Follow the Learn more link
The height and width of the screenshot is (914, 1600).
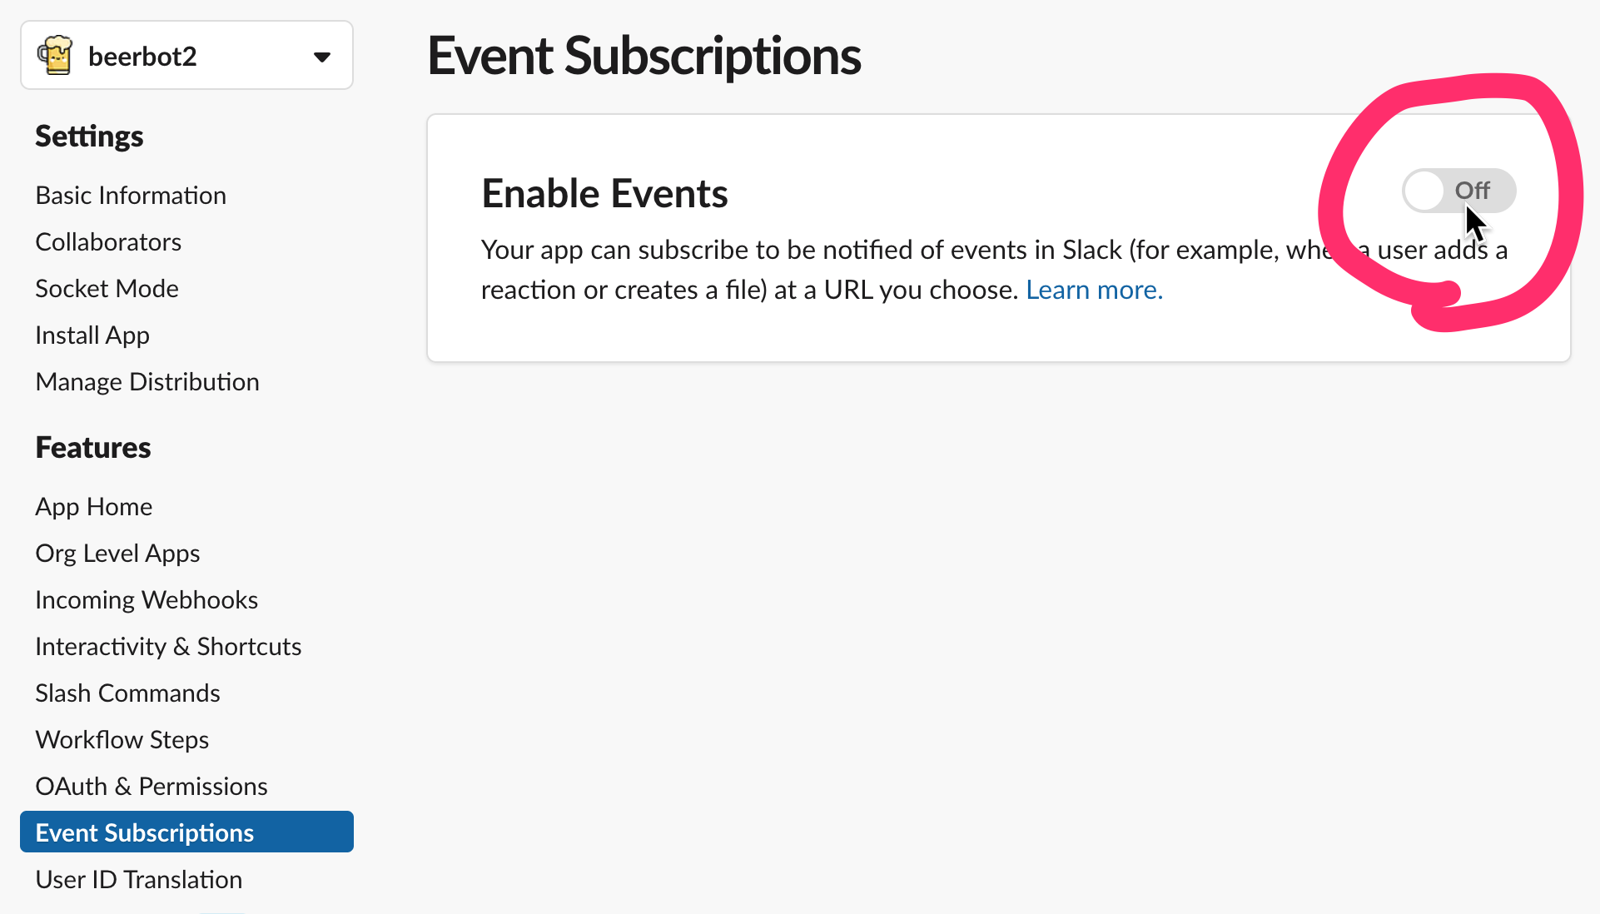pyautogui.click(x=1094, y=290)
